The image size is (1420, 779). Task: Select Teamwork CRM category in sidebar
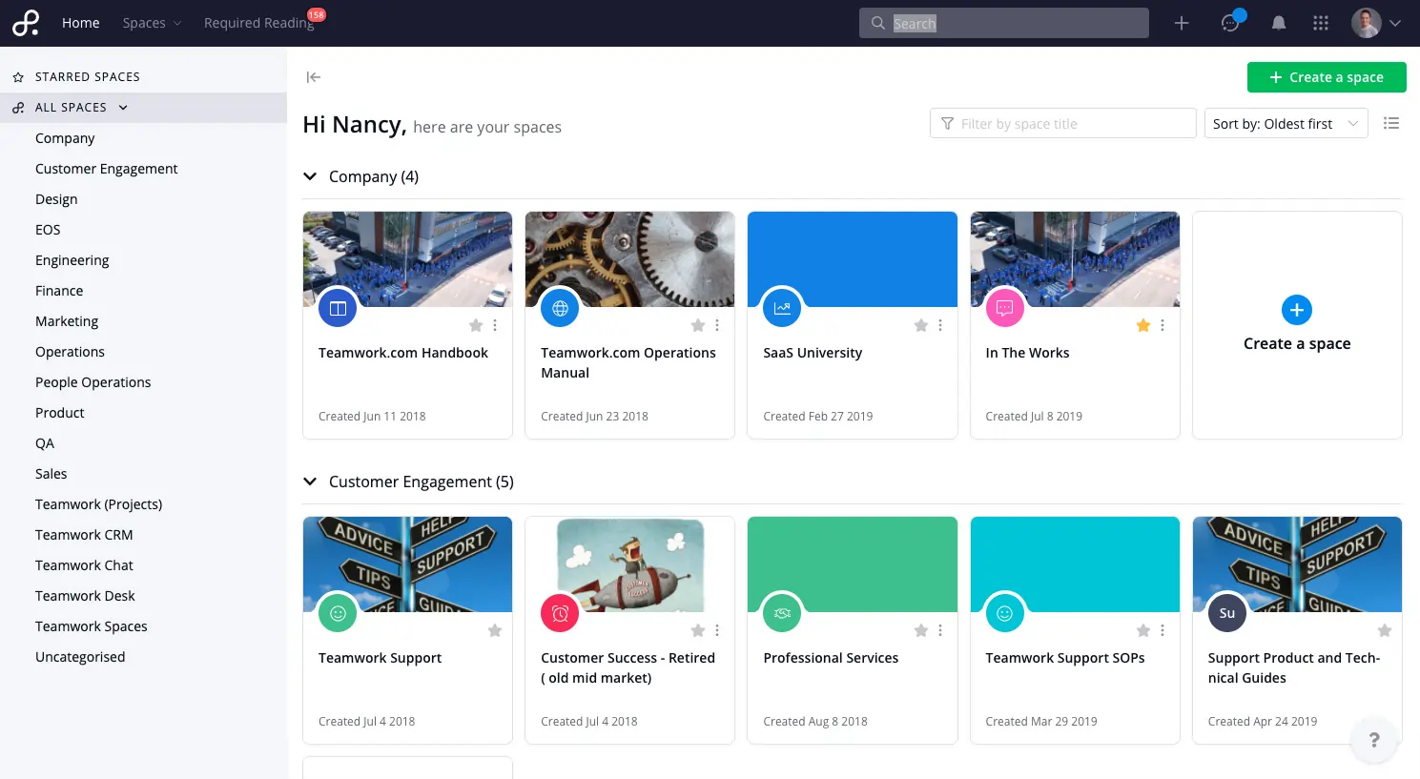tap(84, 535)
